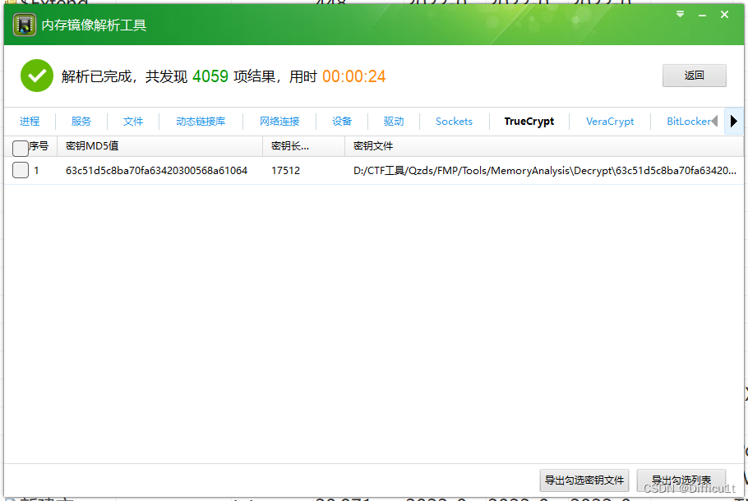The image size is (748, 501).
Task: Select MD5 value 63c51d5c8ba70fa63420300568a61064
Action: coord(156,170)
